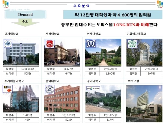Click the 명지대학교 heading
This screenshot has height=123, width=165.
11,34
